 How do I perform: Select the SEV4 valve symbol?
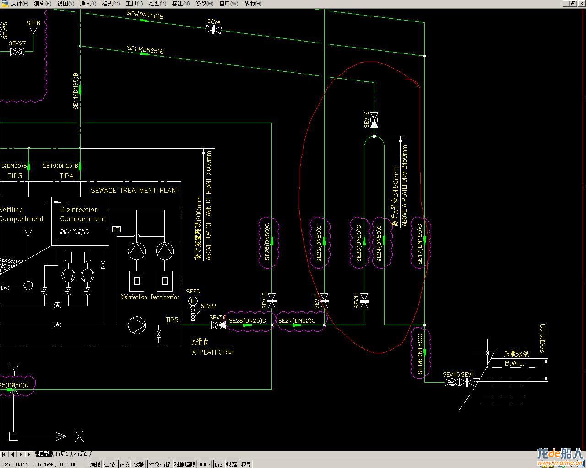(x=213, y=30)
